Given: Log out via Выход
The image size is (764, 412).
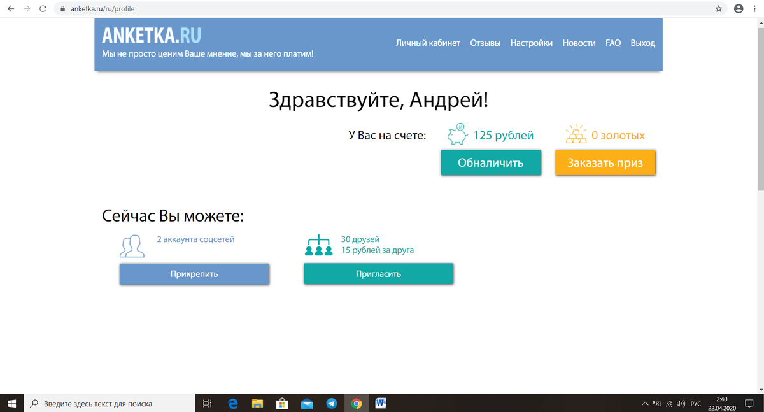Looking at the screenshot, I should pyautogui.click(x=643, y=43).
